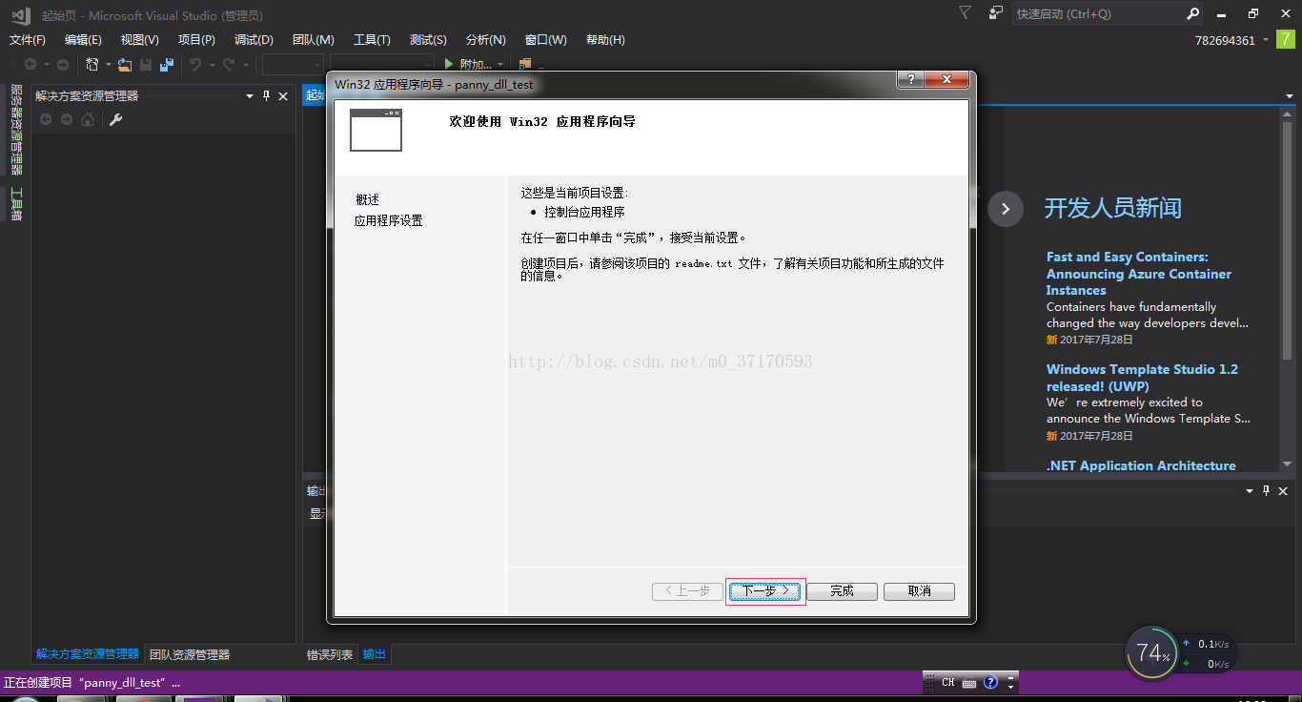
Task: Click the feedback icon in title bar
Action: point(996,13)
